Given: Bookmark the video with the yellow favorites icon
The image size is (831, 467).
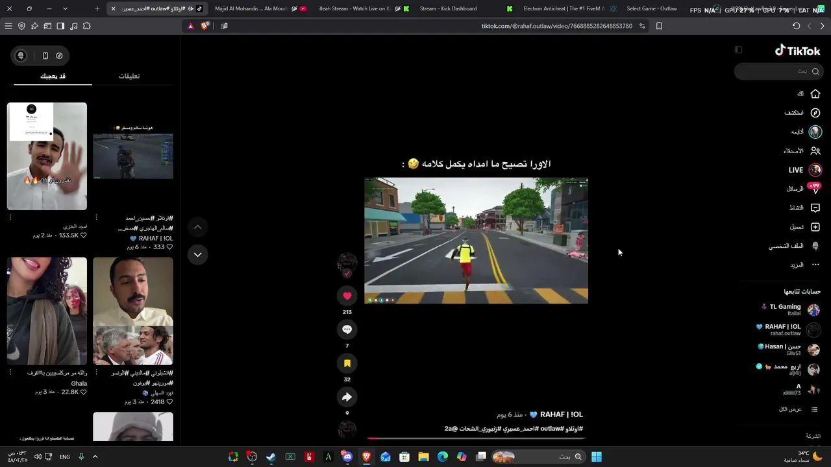Looking at the screenshot, I should (x=347, y=363).
